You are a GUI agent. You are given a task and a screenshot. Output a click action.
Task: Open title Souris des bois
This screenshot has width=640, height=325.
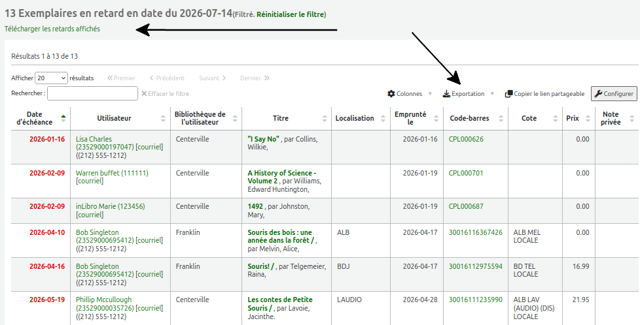coord(281,236)
